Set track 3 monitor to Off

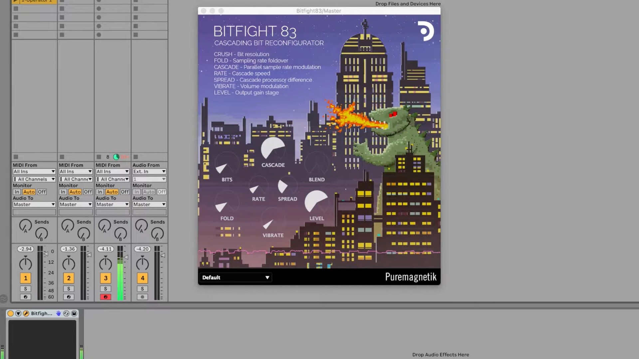pos(125,192)
